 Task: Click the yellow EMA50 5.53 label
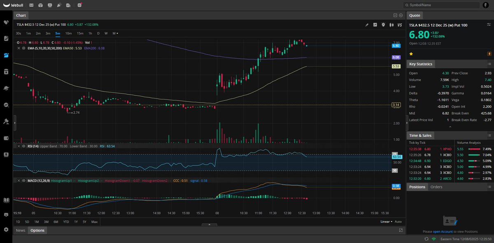pos(396,66)
